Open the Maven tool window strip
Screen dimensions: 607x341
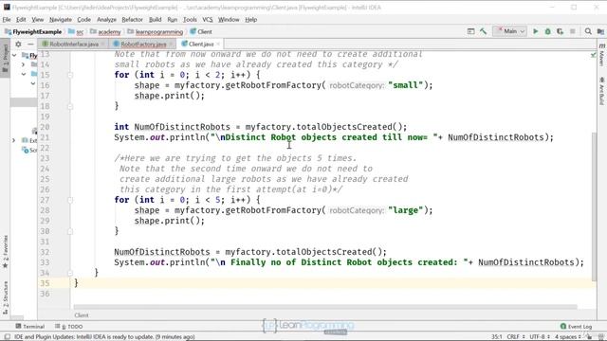coord(601,55)
